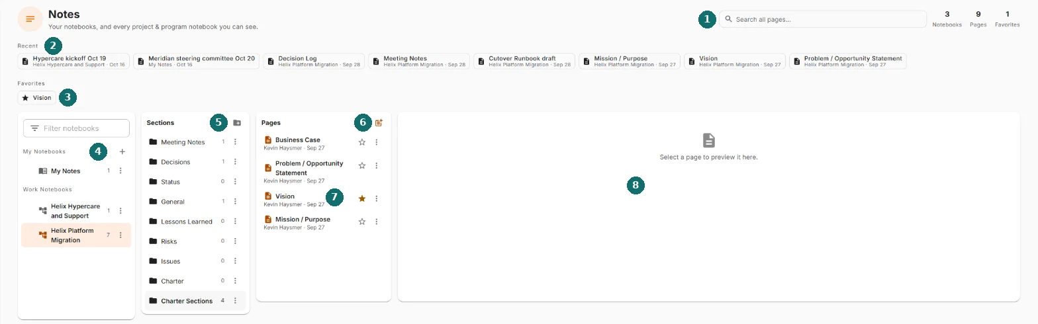Select Helix Hypercare and Support notebook
The height and width of the screenshot is (324, 1038).
tap(76, 211)
